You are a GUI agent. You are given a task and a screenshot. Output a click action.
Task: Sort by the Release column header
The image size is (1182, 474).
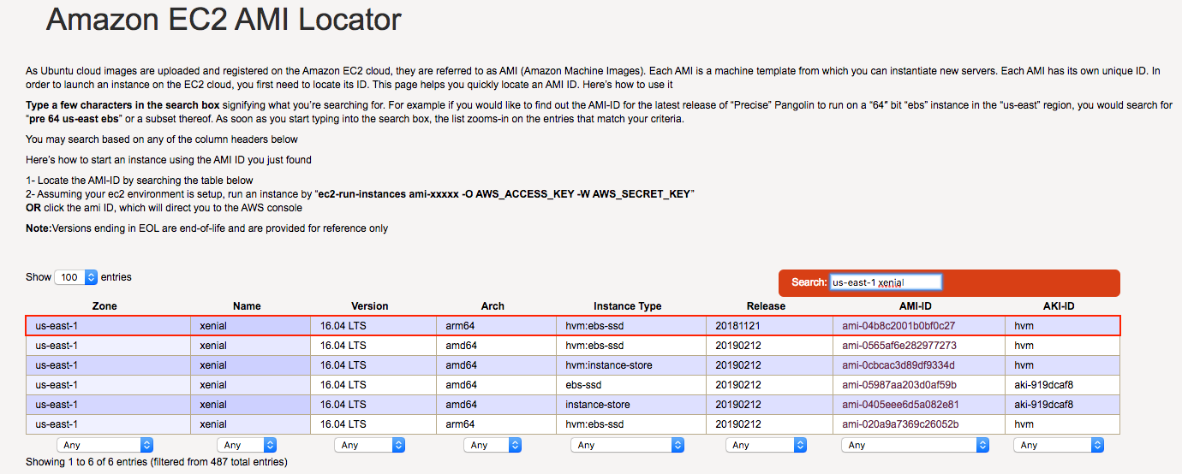766,305
